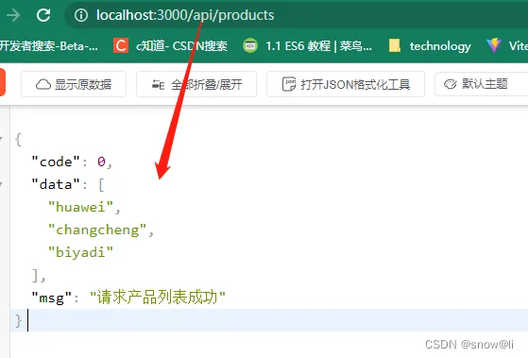Viewport: 528px width, 358px height.
Task: Reload the page with refresh icon
Action: tap(43, 15)
